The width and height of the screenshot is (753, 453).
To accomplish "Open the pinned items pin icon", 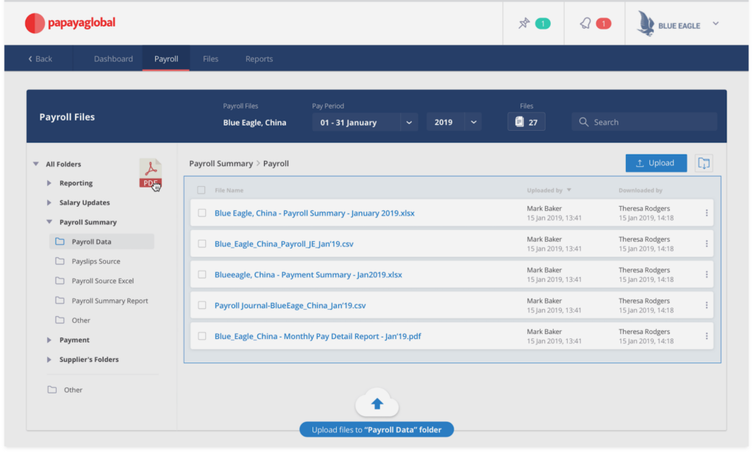I will 524,23.
